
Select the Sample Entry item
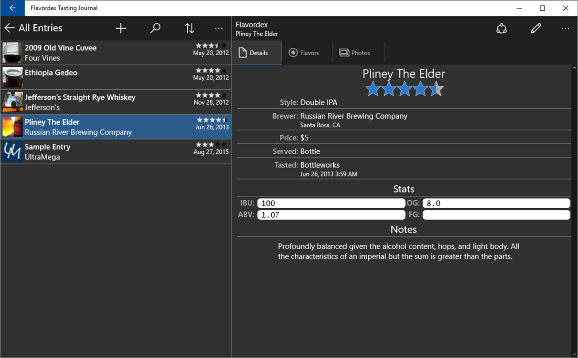(x=116, y=152)
